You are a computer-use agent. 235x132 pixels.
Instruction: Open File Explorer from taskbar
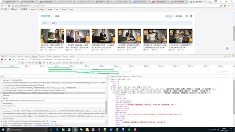tap(63, 129)
